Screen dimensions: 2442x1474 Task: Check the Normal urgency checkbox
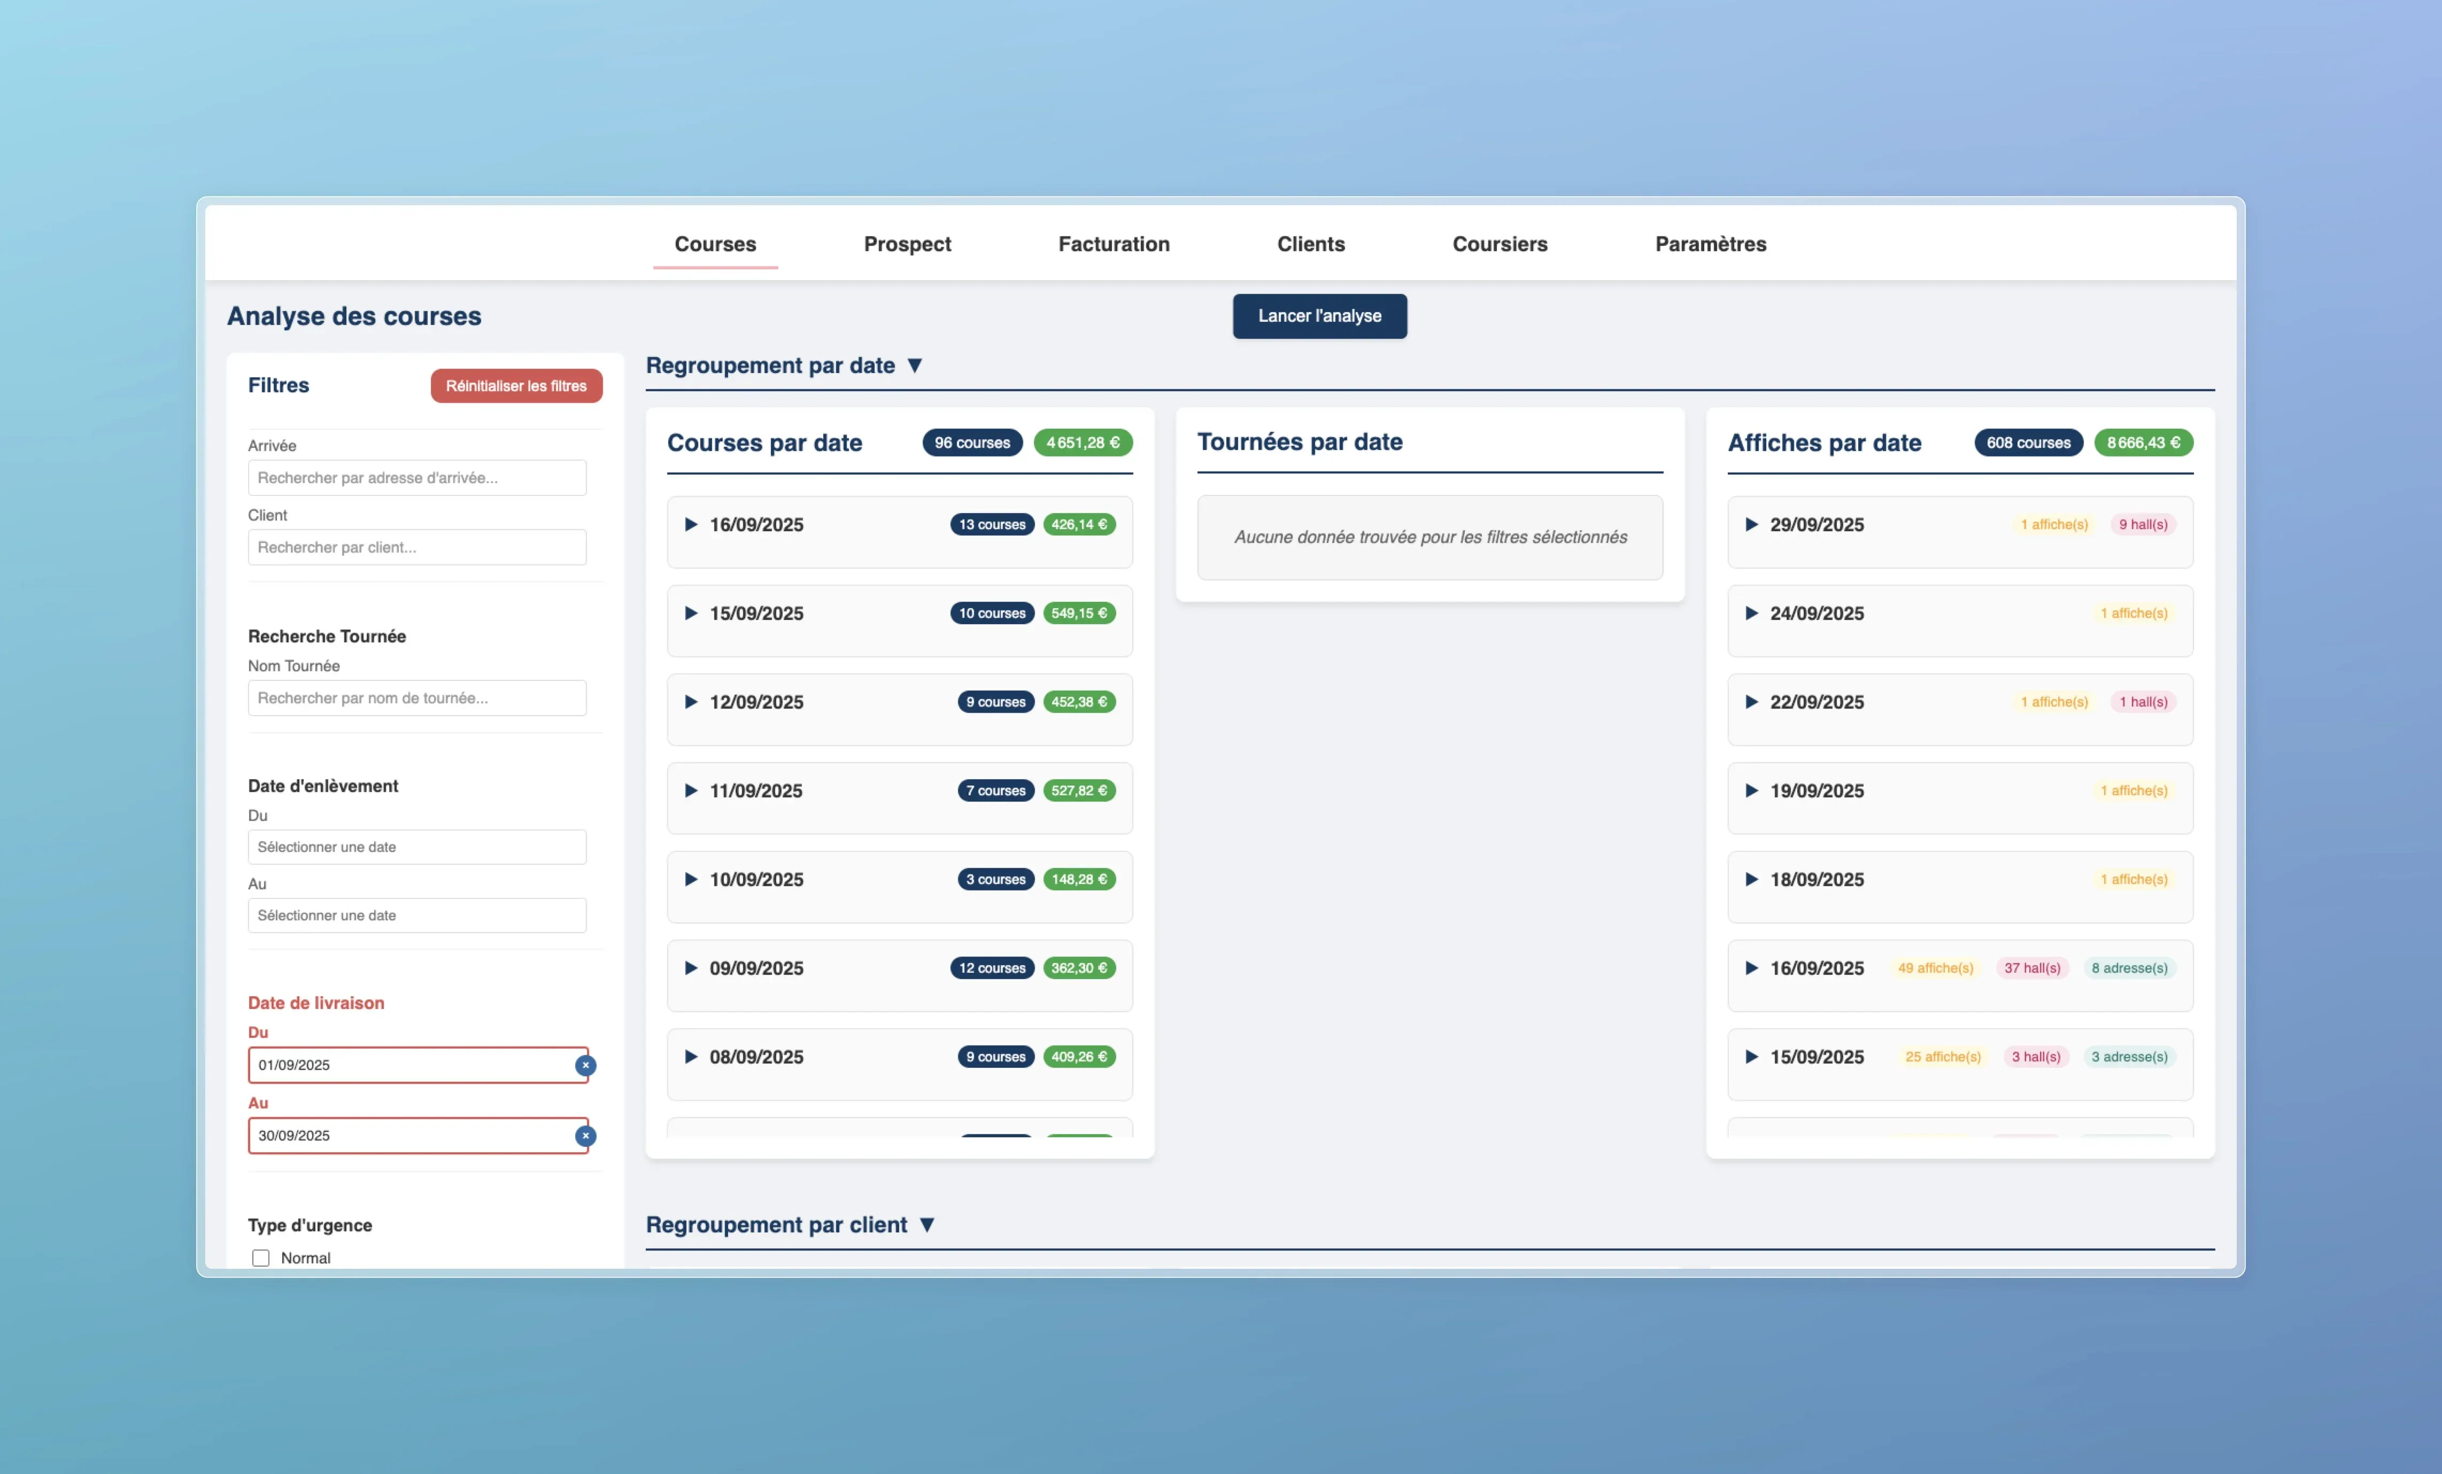(261, 1258)
